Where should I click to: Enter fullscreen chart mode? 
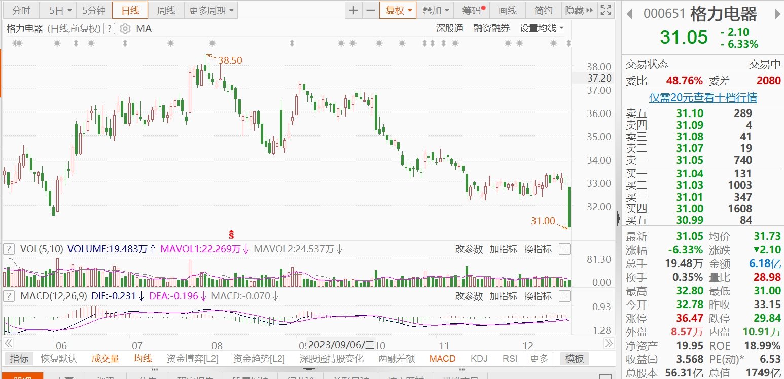click(x=605, y=10)
